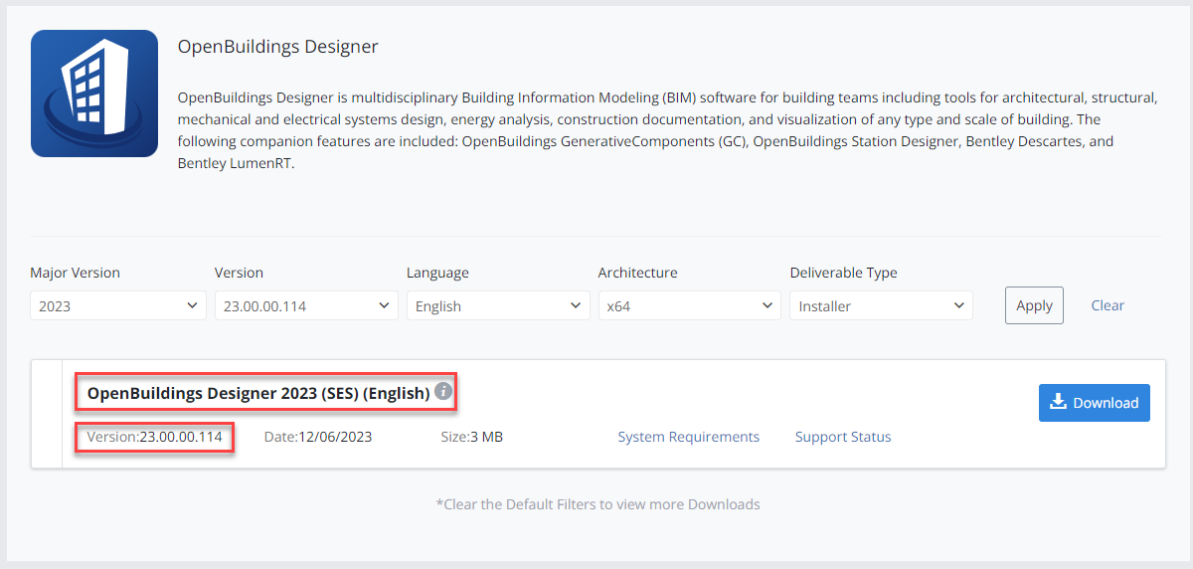Screen dimensions: 1193x569
Task: Click the product description paragraph
Action: 668,130
